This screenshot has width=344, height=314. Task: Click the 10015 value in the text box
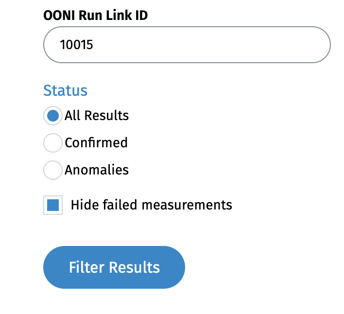click(77, 45)
